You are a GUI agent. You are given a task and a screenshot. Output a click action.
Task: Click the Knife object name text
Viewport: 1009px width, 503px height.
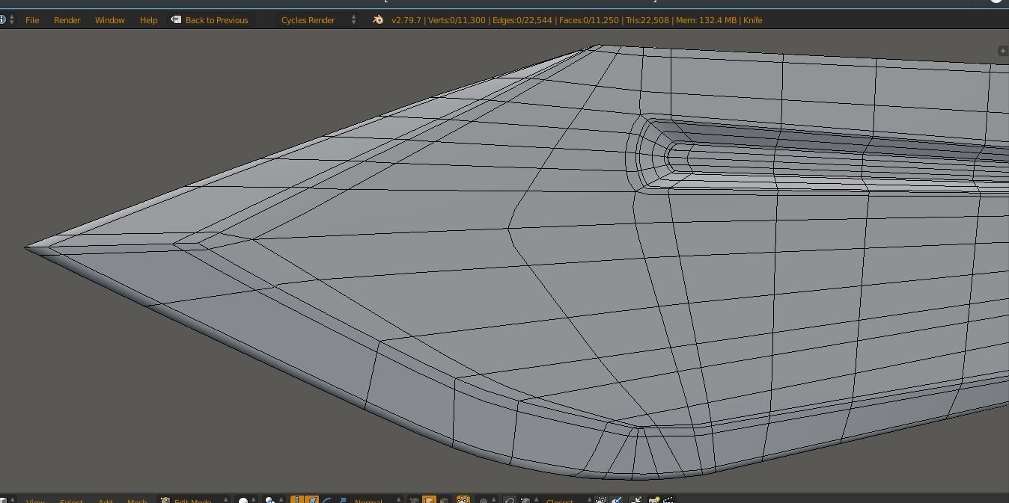[x=752, y=20]
